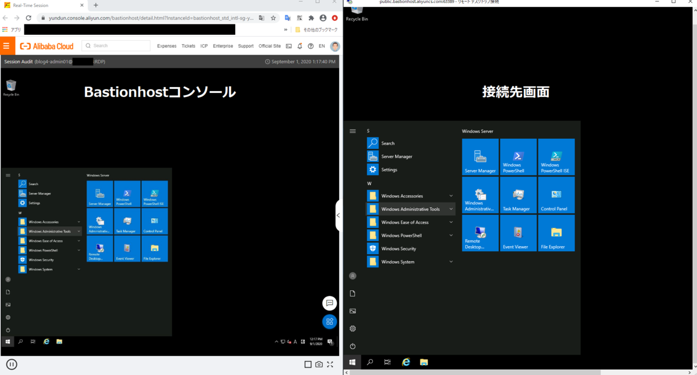
Task: Open Tickets menu in Alibaba Cloud header
Action: tap(188, 46)
